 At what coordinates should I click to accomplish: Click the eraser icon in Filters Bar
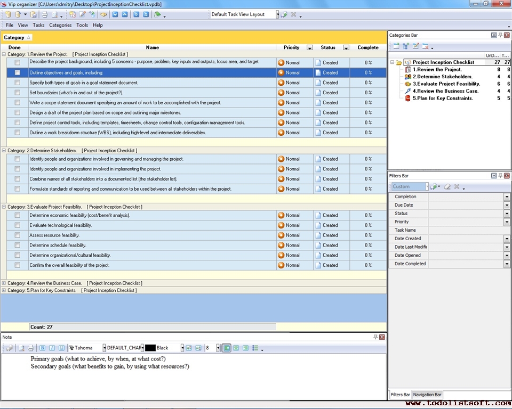(447, 187)
